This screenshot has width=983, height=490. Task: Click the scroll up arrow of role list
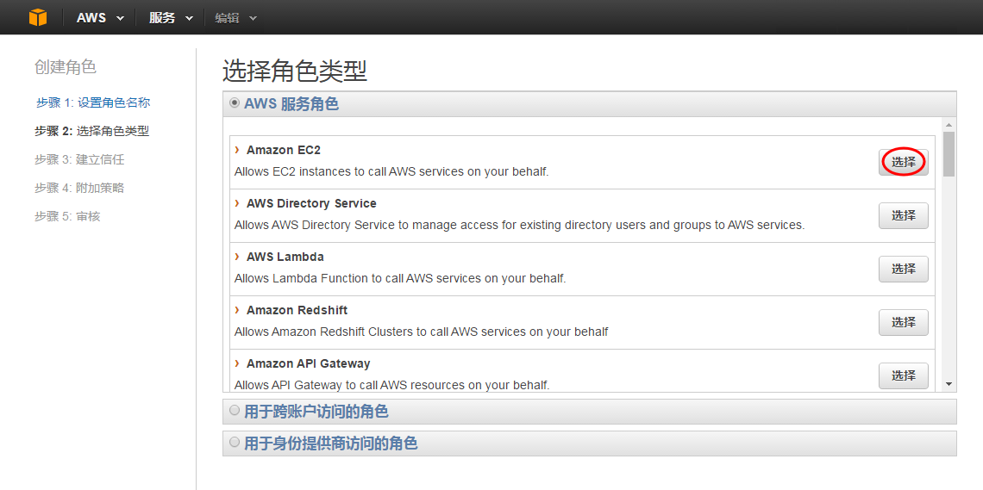pyautogui.click(x=949, y=125)
